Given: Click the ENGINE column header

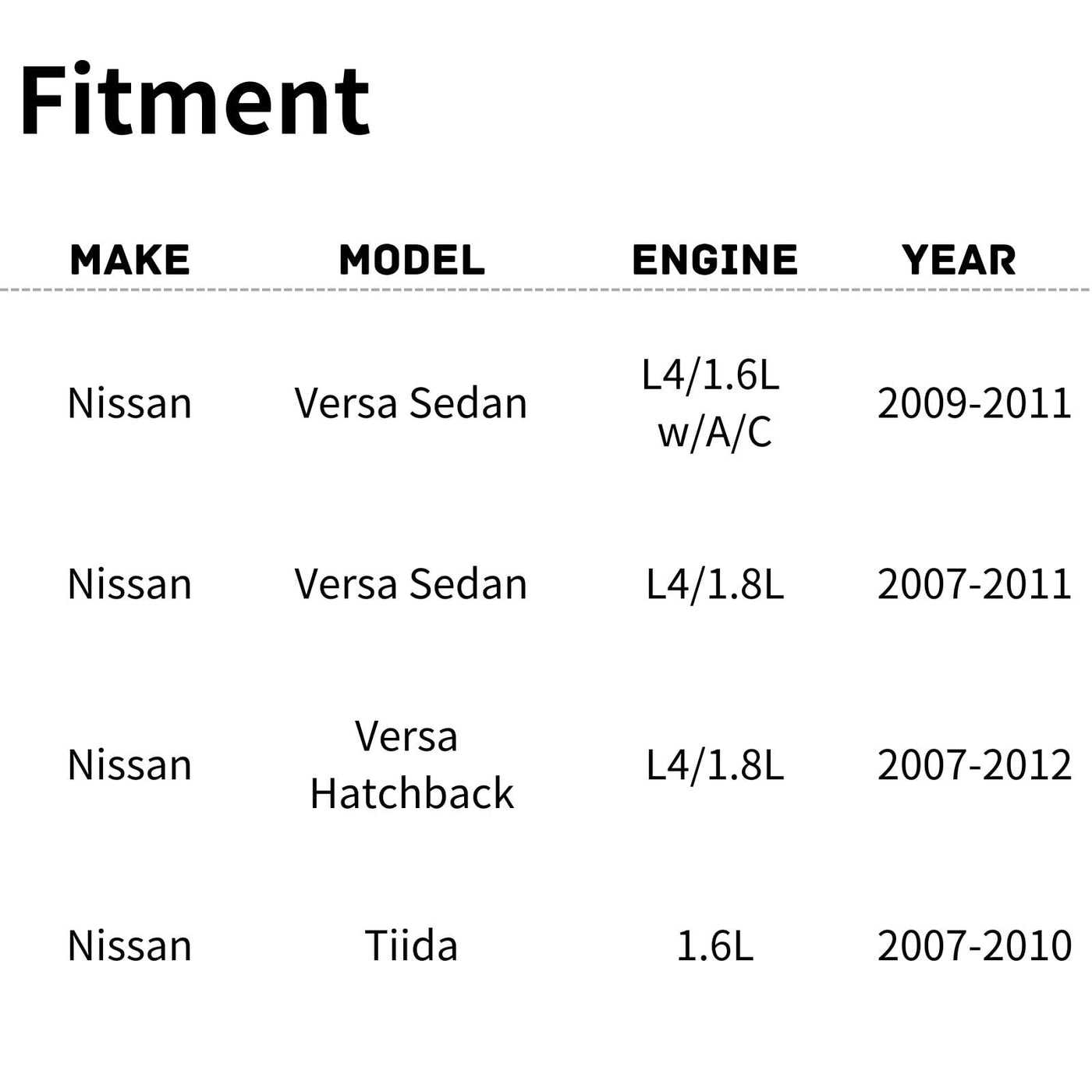Looking at the screenshot, I should pos(714,260).
